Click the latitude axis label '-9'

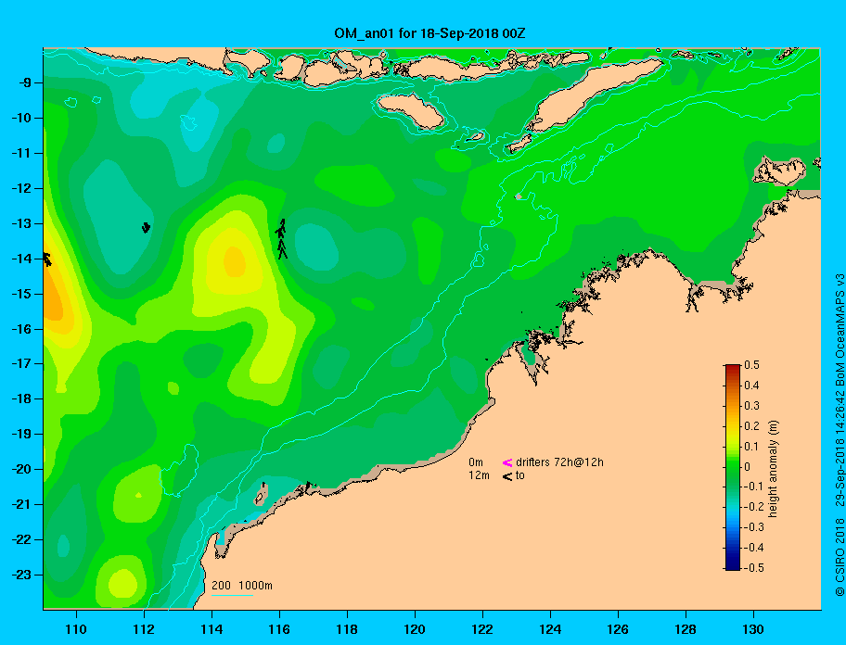(25, 83)
